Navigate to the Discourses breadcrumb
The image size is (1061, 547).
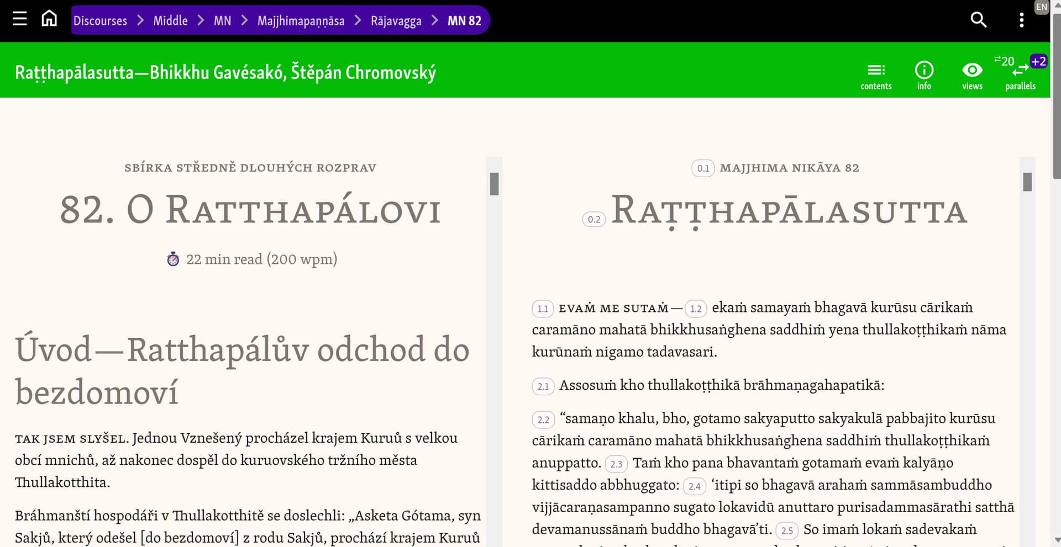pos(100,21)
